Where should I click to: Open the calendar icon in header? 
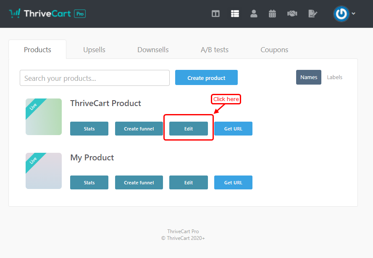click(x=272, y=14)
